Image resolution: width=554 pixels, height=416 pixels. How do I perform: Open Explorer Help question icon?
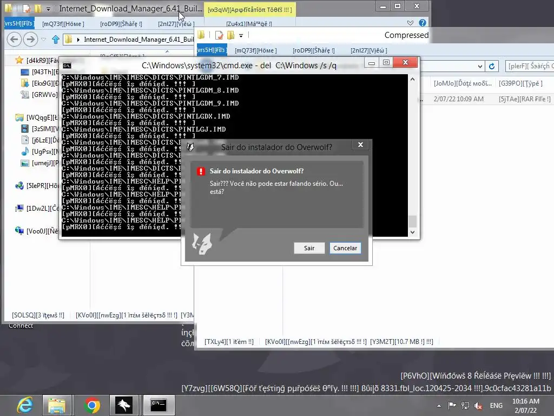pyautogui.click(x=422, y=23)
